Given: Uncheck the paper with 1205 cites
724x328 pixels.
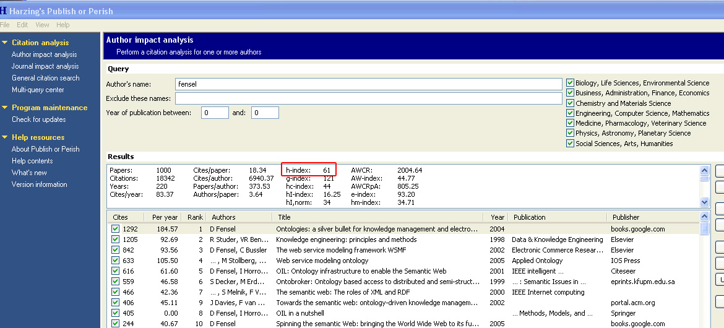Looking at the screenshot, I should 116,240.
